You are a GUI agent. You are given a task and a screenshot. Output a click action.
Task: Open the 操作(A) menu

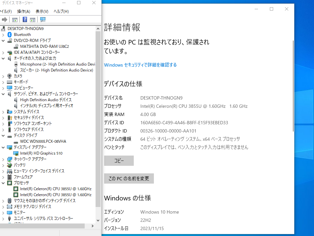click(x=24, y=12)
